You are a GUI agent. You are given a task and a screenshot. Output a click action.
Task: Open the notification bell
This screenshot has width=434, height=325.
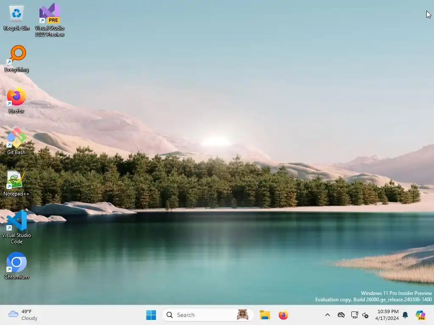tap(405, 315)
